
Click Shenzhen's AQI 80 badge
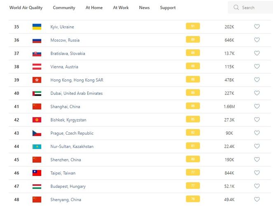point(193,159)
